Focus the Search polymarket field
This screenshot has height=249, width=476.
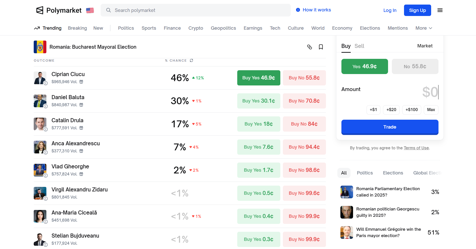click(x=195, y=10)
